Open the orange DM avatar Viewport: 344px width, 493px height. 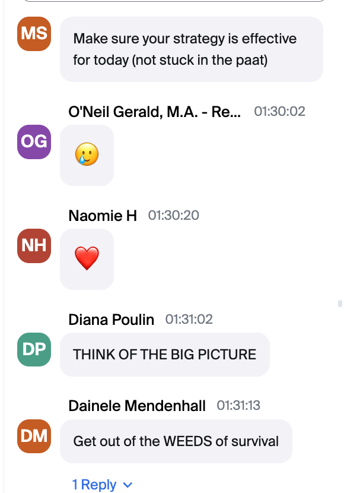pyautogui.click(x=34, y=436)
